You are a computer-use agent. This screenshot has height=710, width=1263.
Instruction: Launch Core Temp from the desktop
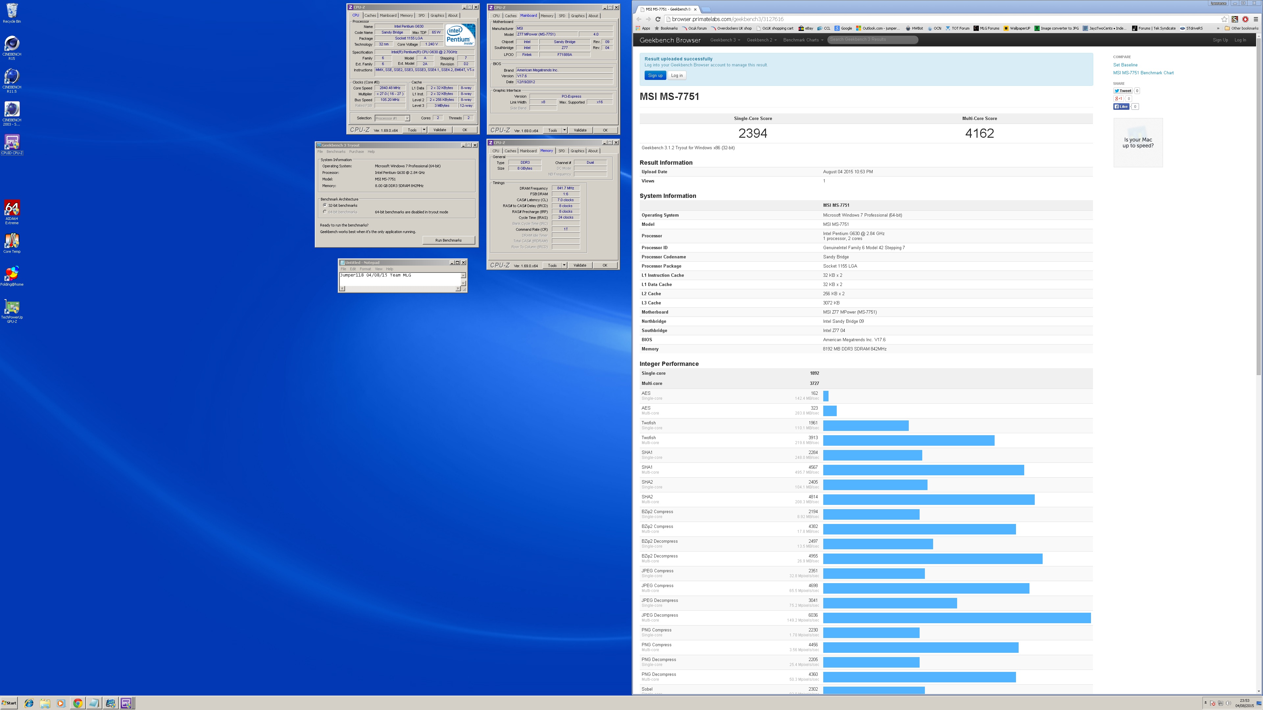tap(12, 243)
